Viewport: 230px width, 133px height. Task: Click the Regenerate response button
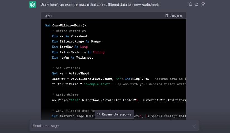click(114, 114)
